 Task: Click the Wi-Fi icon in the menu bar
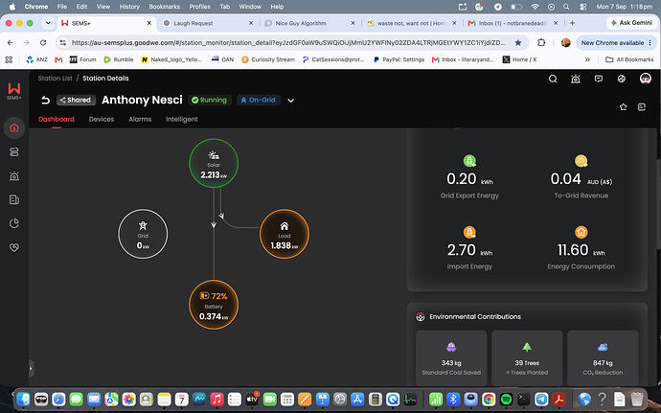[x=535, y=7]
